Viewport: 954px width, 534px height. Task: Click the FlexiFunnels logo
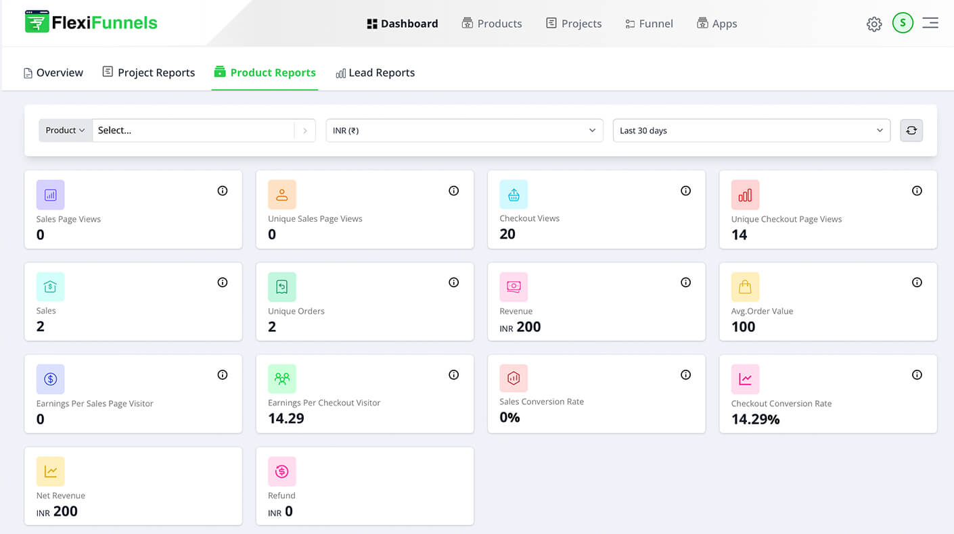click(x=91, y=22)
